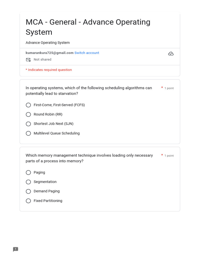Choose the Round Robin (RR) radio button
The height and width of the screenshot is (265, 199).
tap(29, 114)
